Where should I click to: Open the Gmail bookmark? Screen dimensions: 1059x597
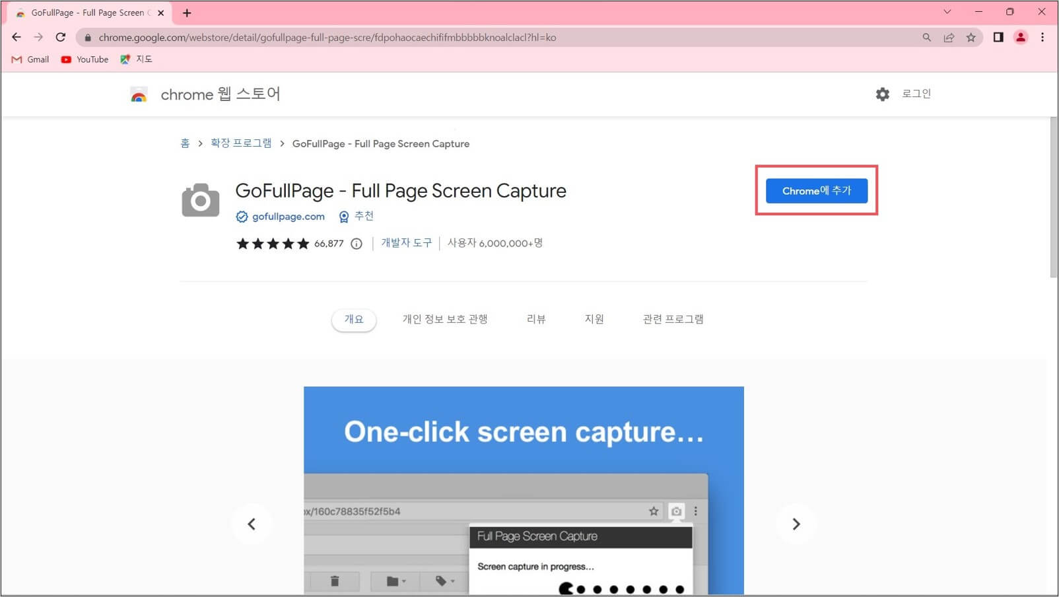pyautogui.click(x=30, y=59)
